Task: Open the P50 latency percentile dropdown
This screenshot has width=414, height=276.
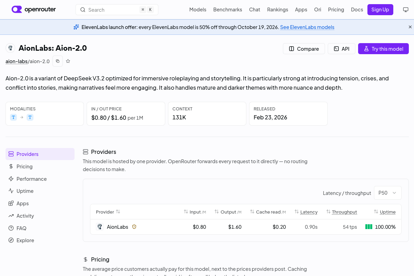Action: click(388, 193)
